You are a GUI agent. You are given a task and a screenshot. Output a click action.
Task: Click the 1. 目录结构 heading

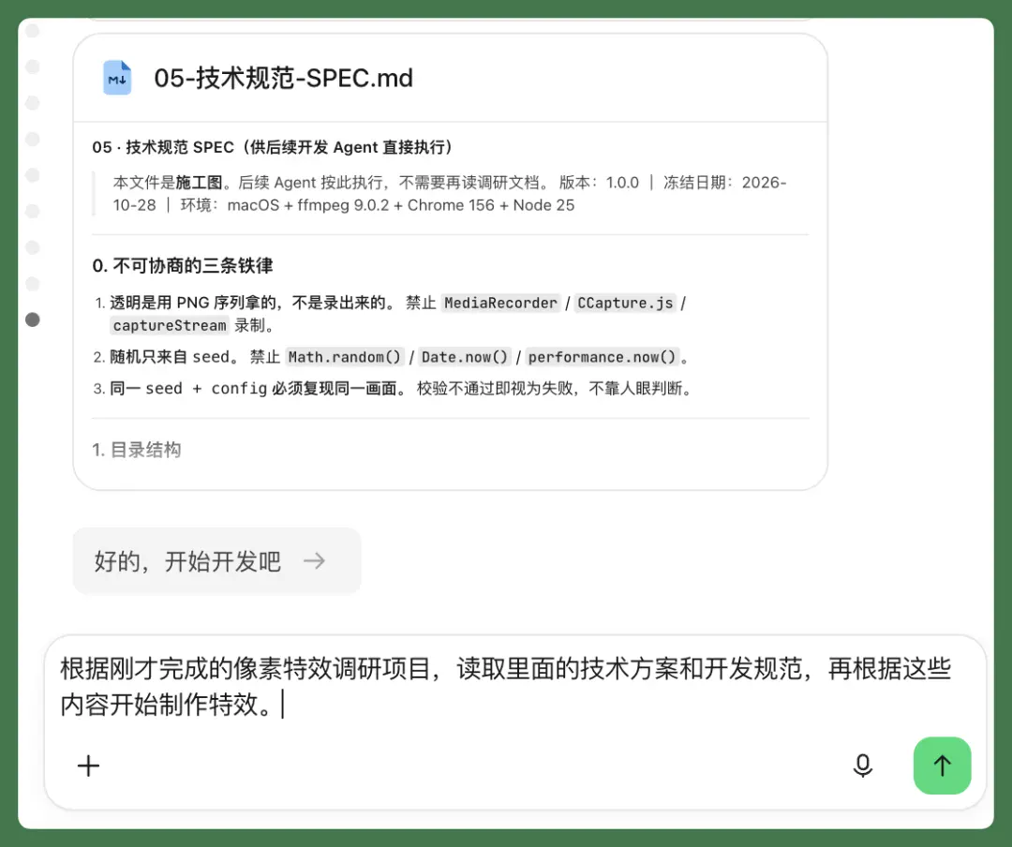click(x=136, y=450)
